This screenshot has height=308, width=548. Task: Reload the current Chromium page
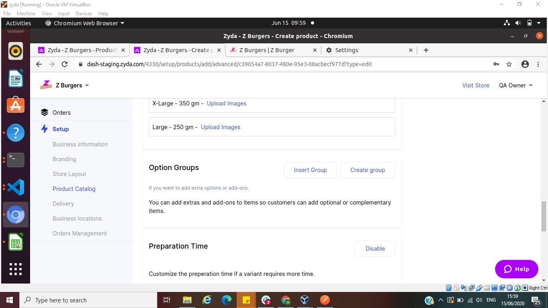point(65,64)
